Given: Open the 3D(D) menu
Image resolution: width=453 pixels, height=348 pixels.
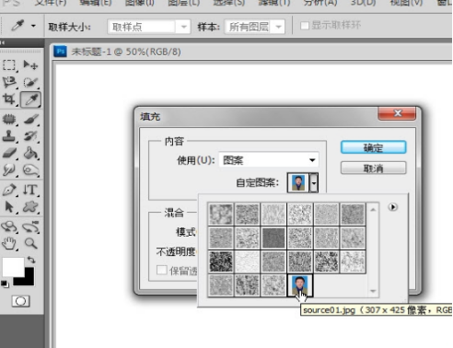Looking at the screenshot, I should tap(363, 3).
